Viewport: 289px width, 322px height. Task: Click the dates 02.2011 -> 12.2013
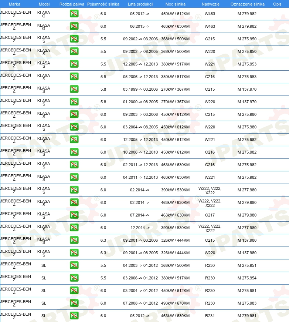[140, 165]
